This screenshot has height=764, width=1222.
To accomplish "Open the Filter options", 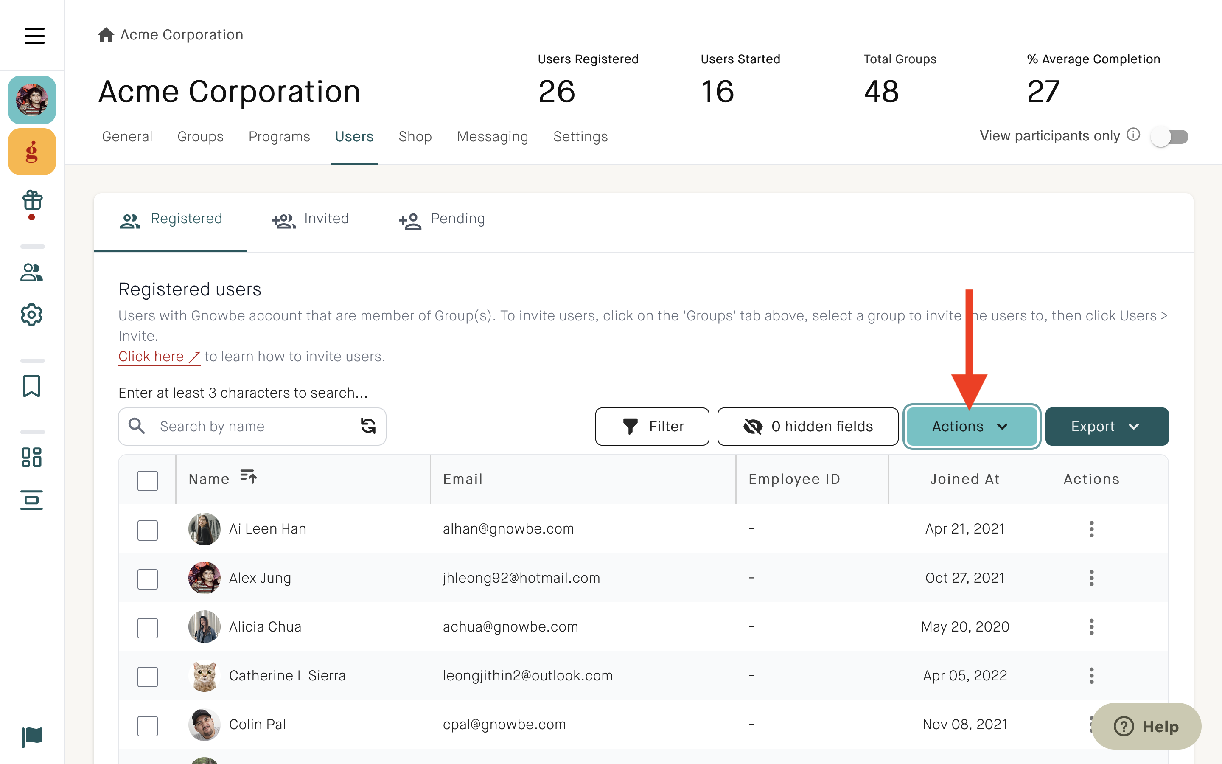I will [652, 427].
